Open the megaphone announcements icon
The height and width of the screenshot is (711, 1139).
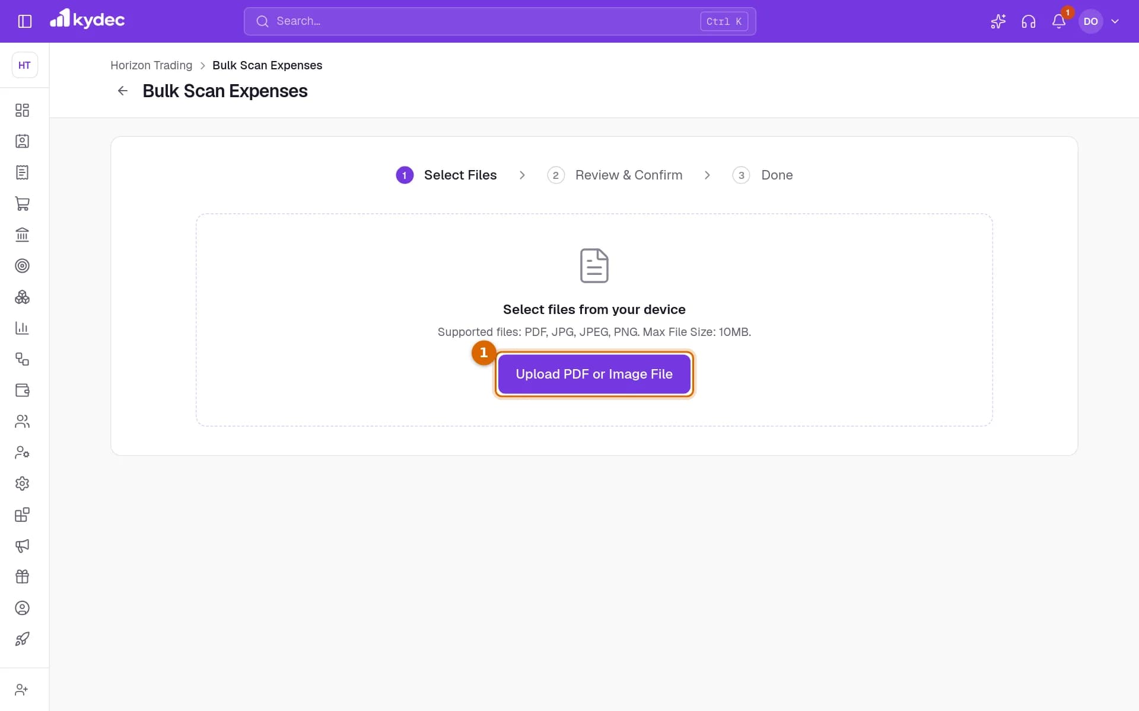click(22, 546)
